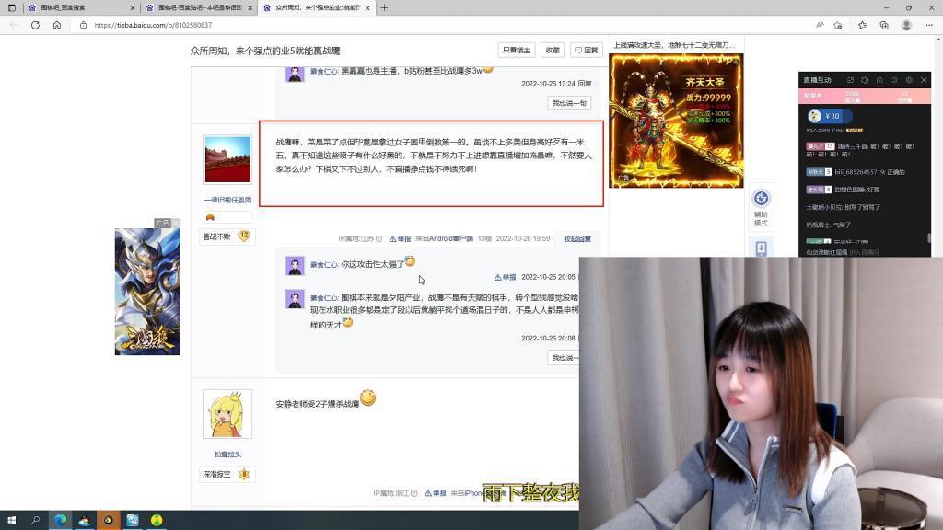Screen dimensions: 943x530
Task: Toggle 只看楼主 to show only thread author
Action: pyautogui.click(x=517, y=51)
